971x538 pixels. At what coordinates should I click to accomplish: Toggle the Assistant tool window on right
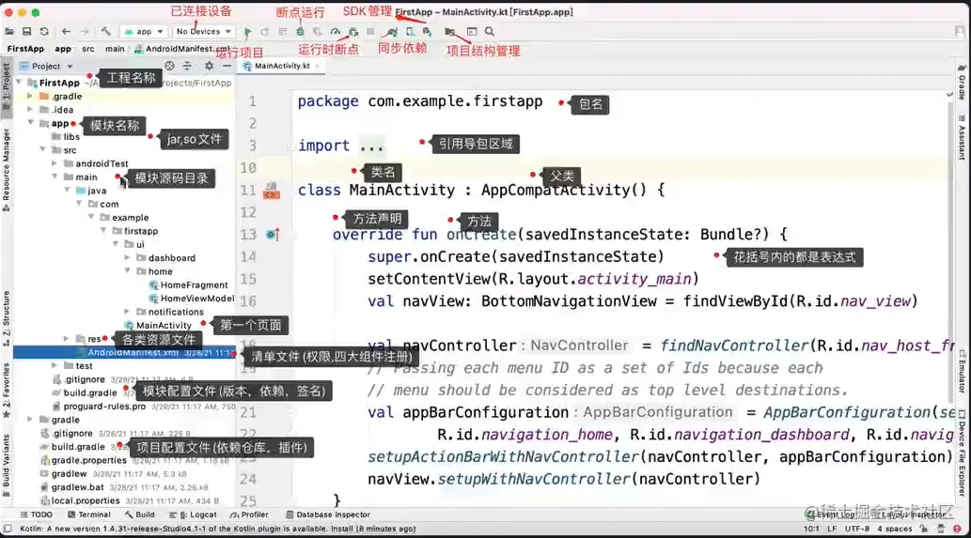coord(961,137)
